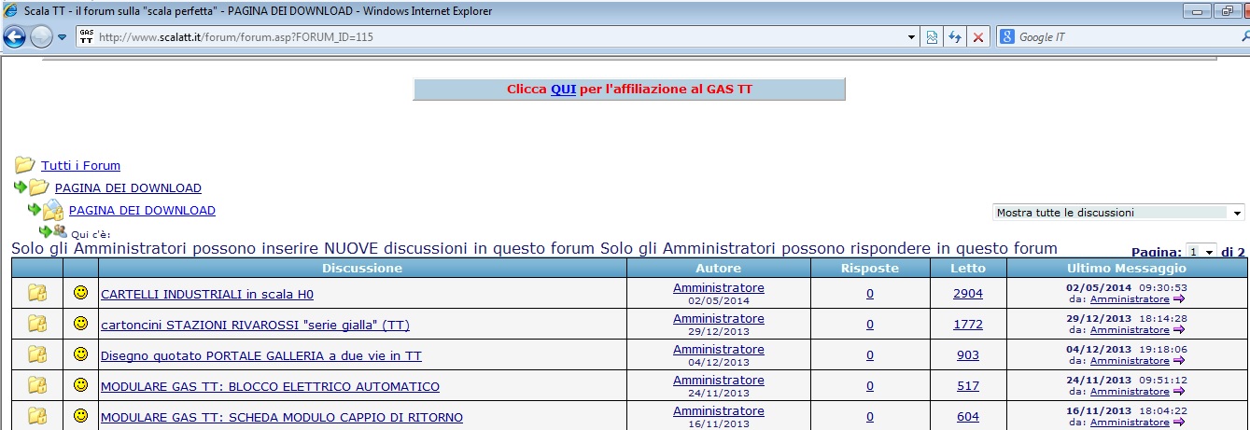Click Amministratore author link dated 29/12/2013
The image size is (1250, 430).
(x=718, y=318)
